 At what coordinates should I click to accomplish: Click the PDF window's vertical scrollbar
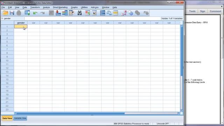tap(222, 69)
